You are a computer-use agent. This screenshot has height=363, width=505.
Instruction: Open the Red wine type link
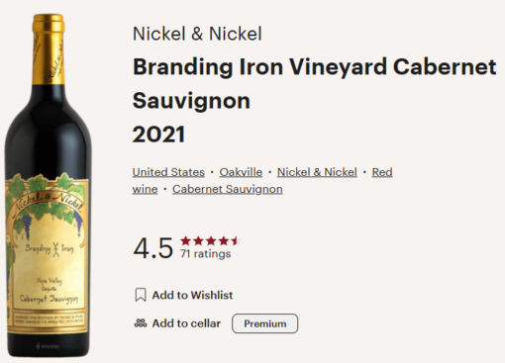coord(382,172)
